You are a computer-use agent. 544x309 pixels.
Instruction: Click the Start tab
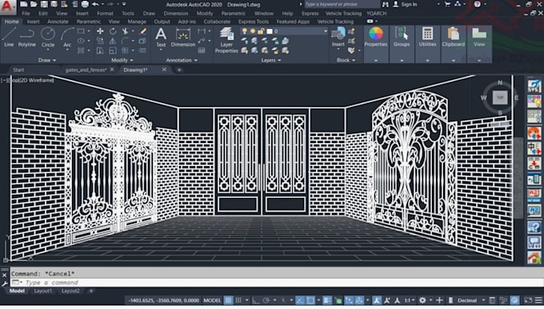18,69
